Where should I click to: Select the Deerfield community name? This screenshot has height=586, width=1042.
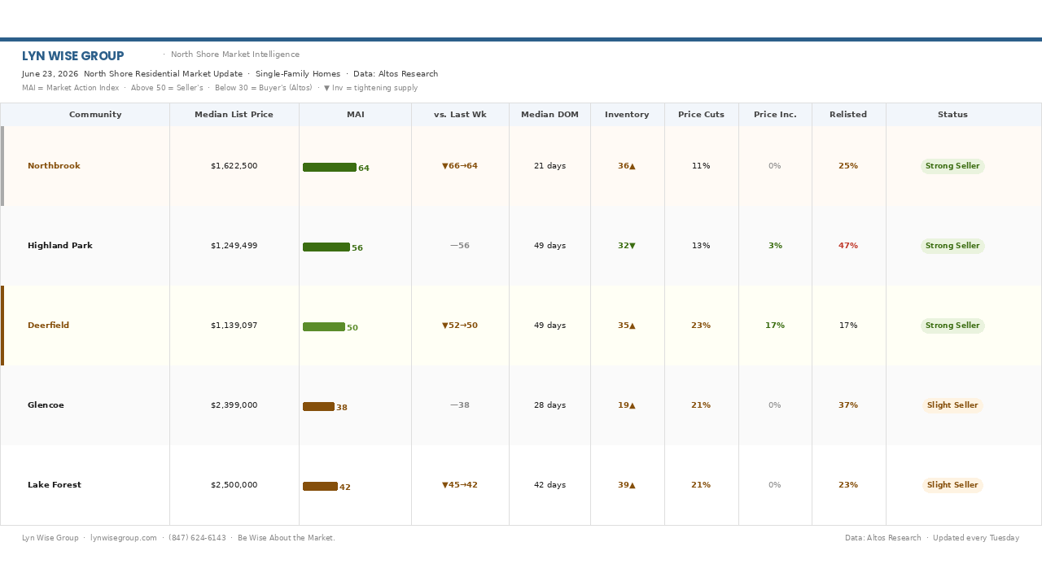(x=49, y=326)
